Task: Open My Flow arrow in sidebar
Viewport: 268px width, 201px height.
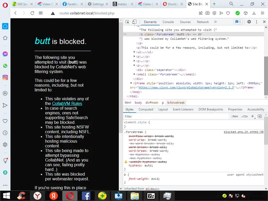Action: tap(5, 105)
